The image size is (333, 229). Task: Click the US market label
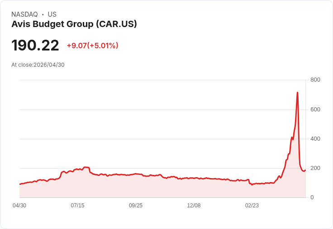click(52, 14)
